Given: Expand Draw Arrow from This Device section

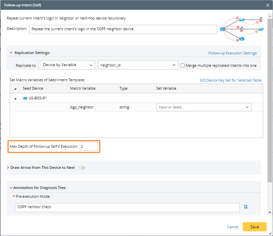Looking at the screenshot, I should click(x=8, y=168).
